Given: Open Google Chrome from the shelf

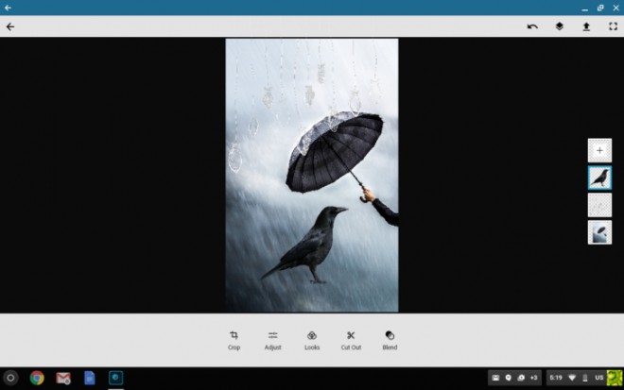Looking at the screenshot, I should coord(37,378).
